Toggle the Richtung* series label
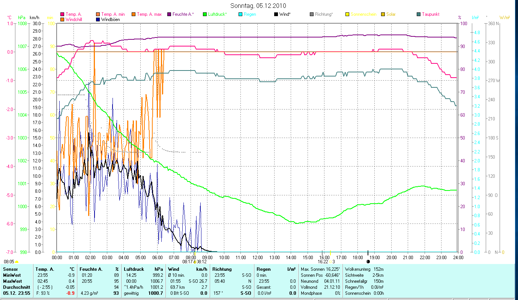Image resolution: width=518 pixels, height=300 pixels. [324, 14]
